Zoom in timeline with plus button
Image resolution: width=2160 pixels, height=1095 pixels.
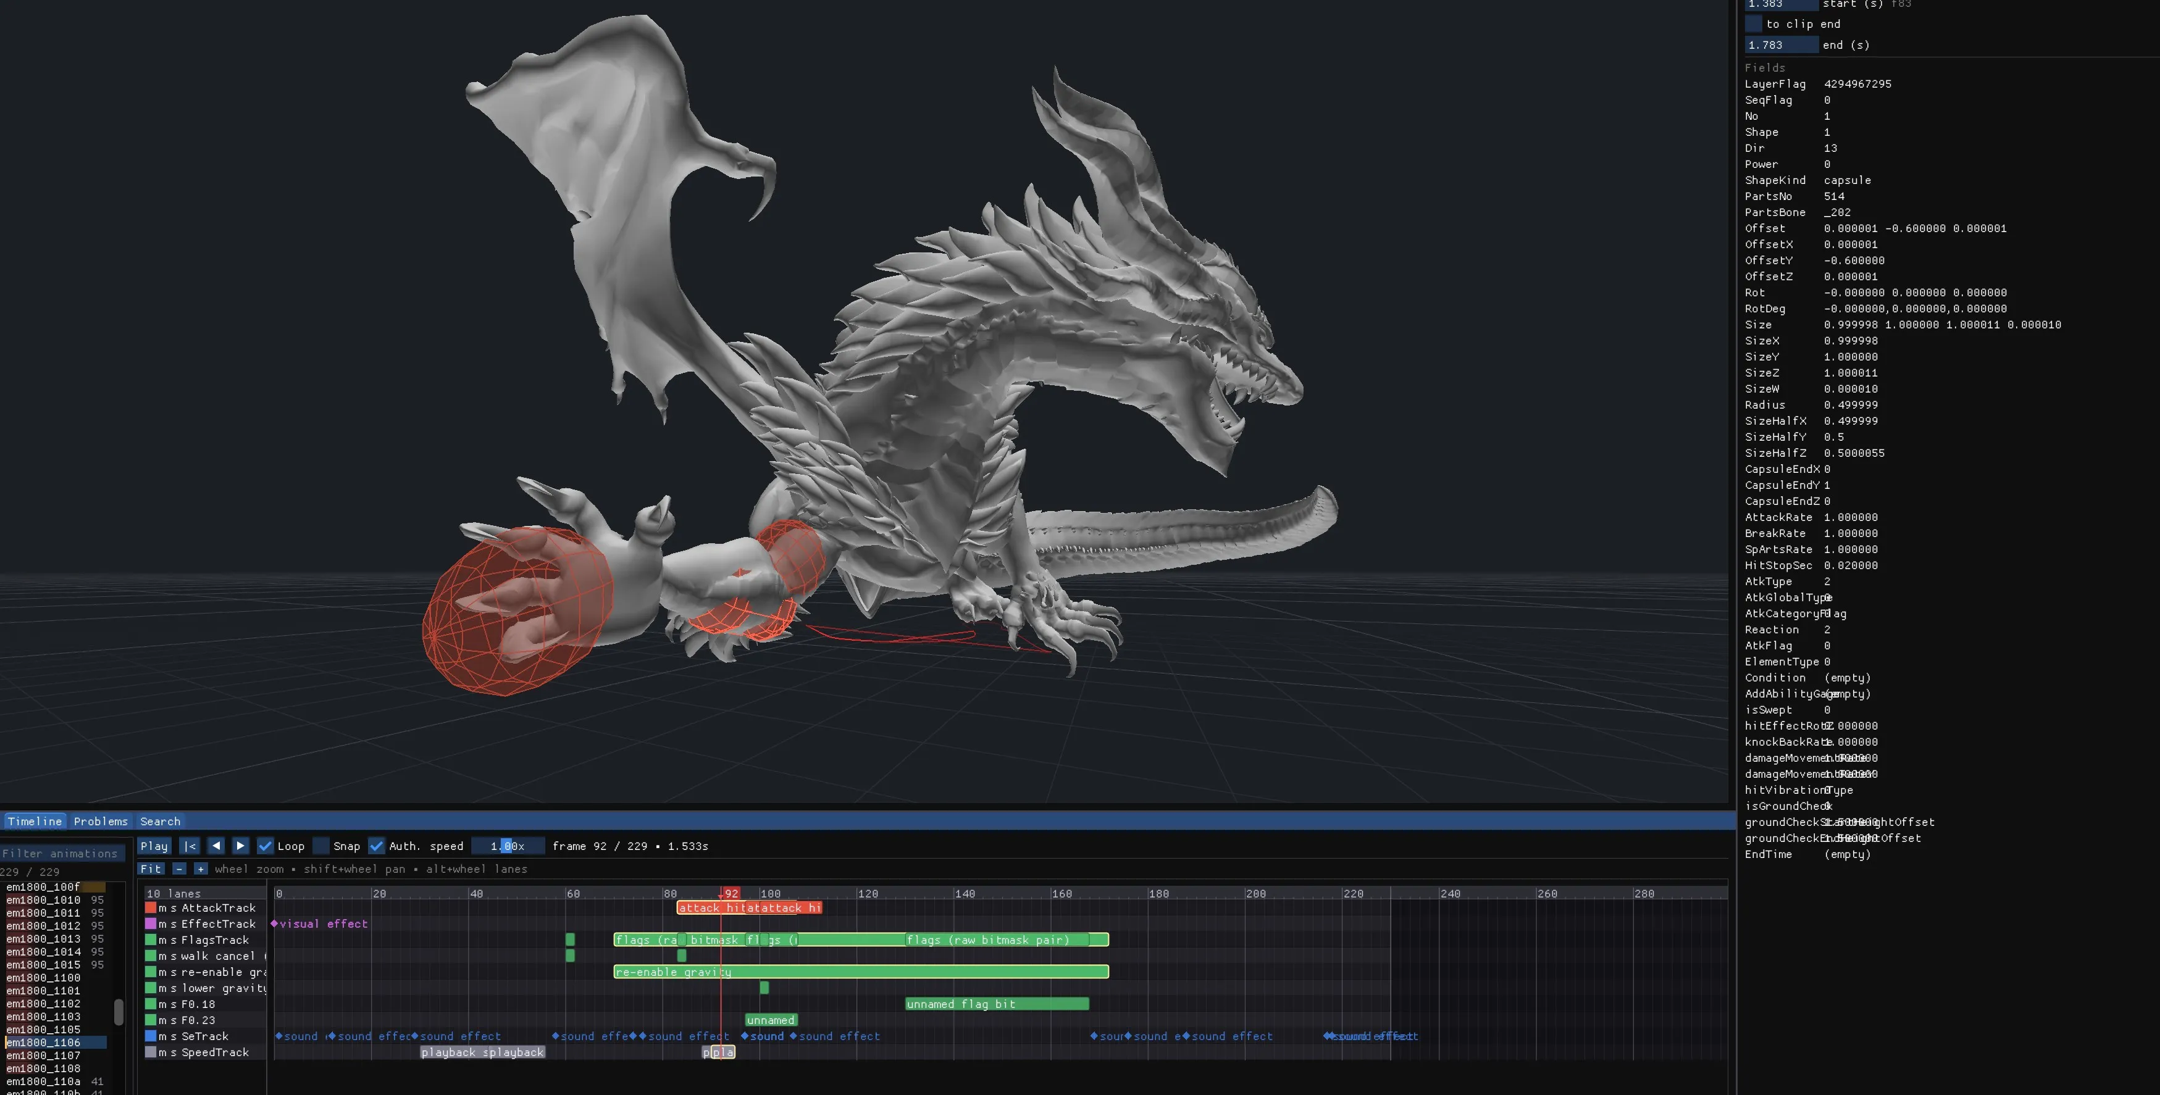(x=199, y=870)
